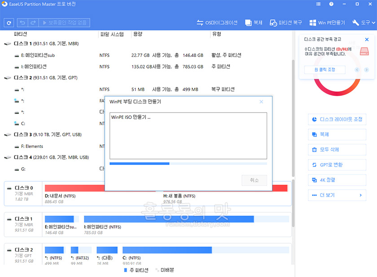Screen dimensions: 377x277
Task: Select C: NTFS partition bar in the disk map
Action: coord(206,250)
